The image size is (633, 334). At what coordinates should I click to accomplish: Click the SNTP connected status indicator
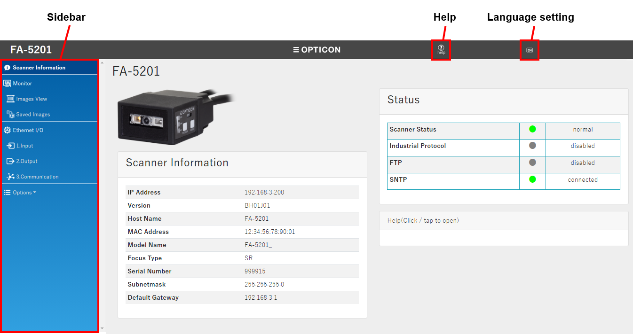point(532,179)
